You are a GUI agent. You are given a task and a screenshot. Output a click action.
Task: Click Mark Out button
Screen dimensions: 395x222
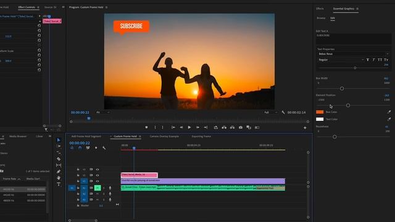pos(162,128)
